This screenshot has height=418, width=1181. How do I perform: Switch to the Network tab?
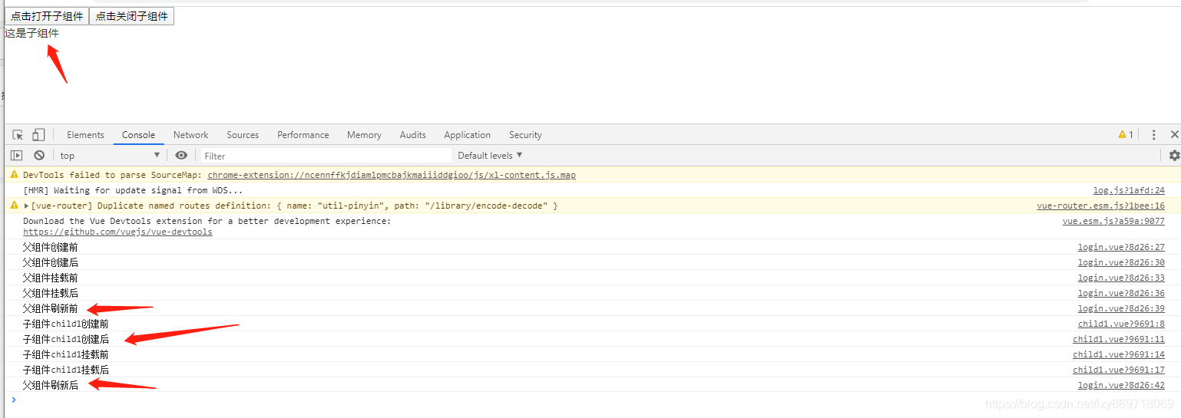(190, 135)
